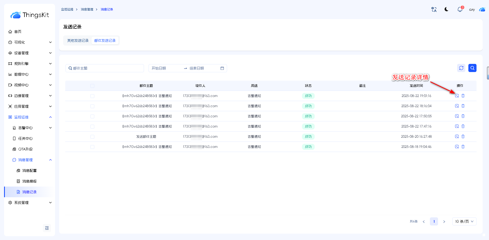Tick the checkbox for the 2025-08-18 record

[x=92, y=147]
